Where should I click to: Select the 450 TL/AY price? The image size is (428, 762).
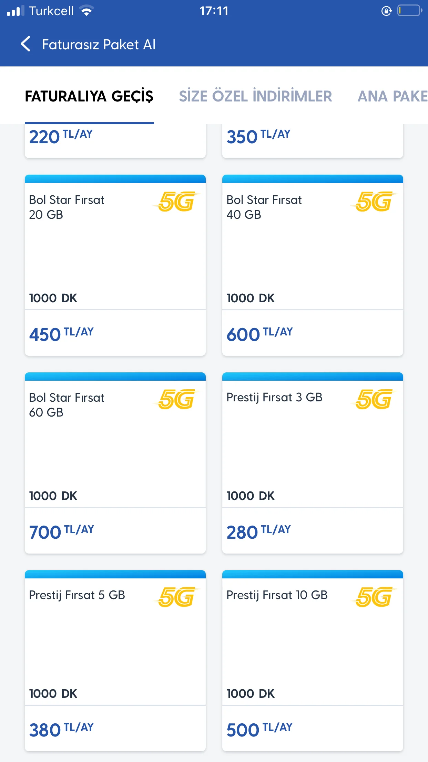click(x=61, y=334)
